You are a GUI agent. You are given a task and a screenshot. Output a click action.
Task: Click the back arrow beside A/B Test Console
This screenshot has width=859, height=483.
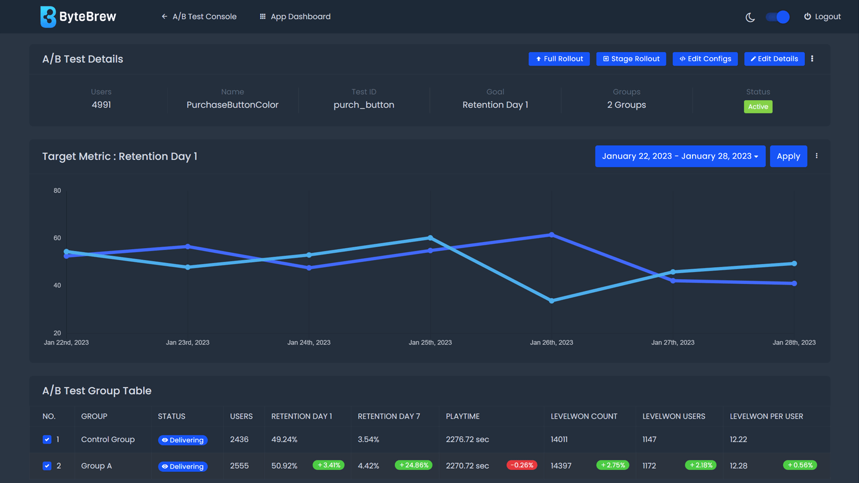(x=164, y=16)
